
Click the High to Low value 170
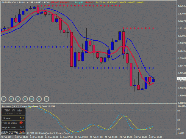(22, 127)
